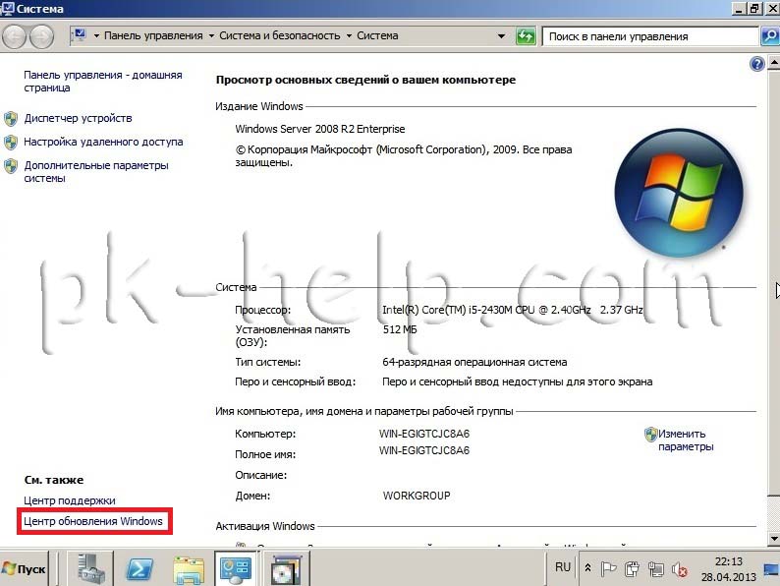Show hidden tray icons arrow
Image resolution: width=780 pixels, height=586 pixels.
pos(588,567)
